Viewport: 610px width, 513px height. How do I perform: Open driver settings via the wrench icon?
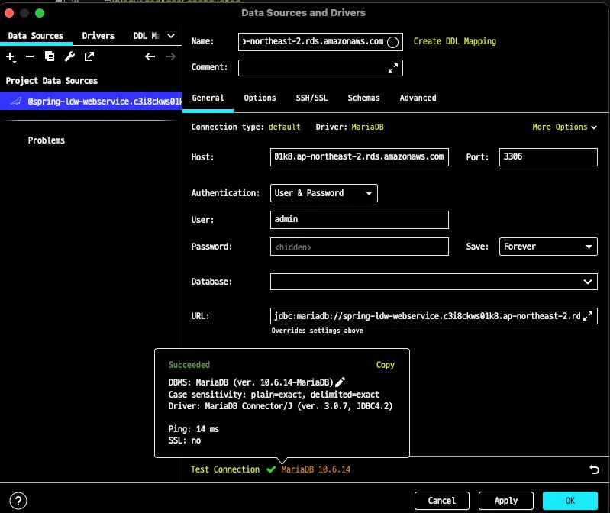[69, 56]
